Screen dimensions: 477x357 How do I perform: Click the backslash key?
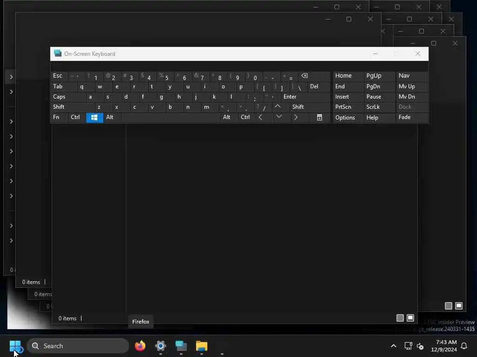(x=298, y=86)
